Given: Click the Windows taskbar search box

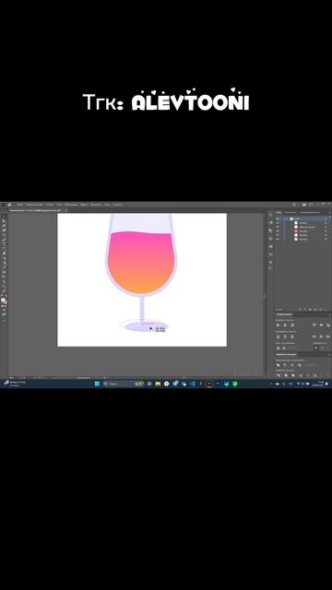Looking at the screenshot, I should [x=124, y=383].
